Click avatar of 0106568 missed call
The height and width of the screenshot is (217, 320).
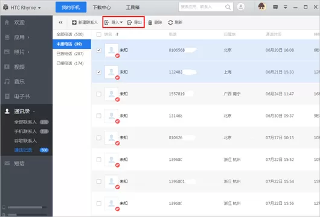point(112,50)
